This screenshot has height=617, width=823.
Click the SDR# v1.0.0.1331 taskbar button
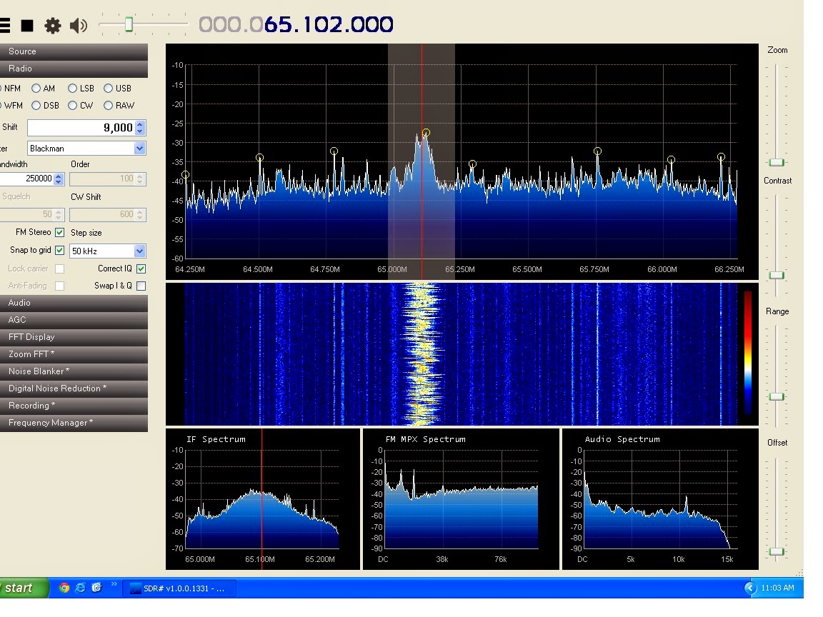[179, 588]
